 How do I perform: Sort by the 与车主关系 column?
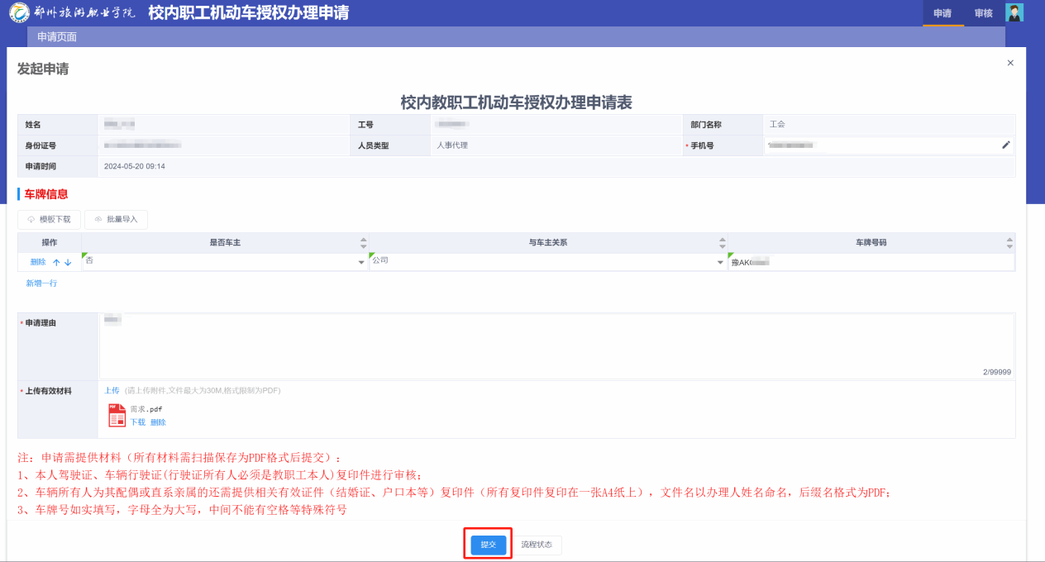pyautogui.click(x=723, y=243)
